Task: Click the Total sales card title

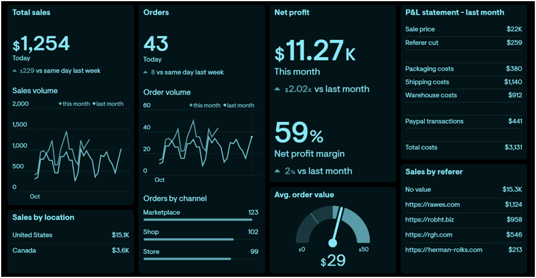Action: tap(31, 12)
